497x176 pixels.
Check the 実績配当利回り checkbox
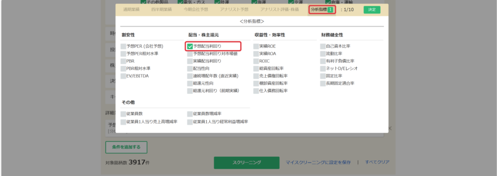pos(190,61)
